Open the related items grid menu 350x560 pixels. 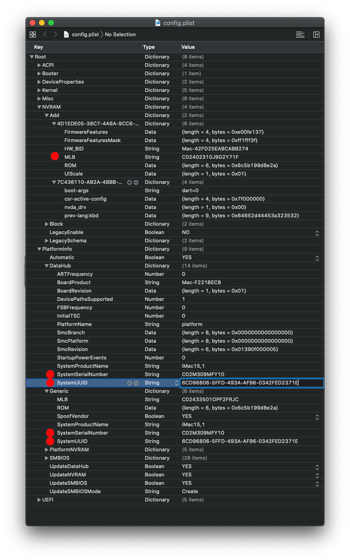click(x=33, y=35)
